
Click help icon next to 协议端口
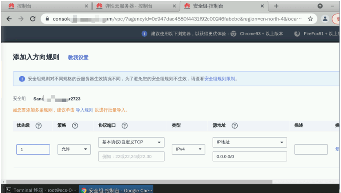point(125,126)
